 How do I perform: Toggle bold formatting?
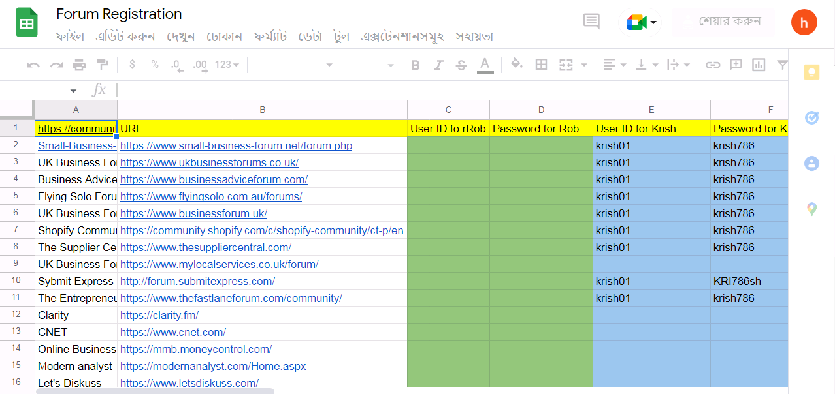coord(415,65)
